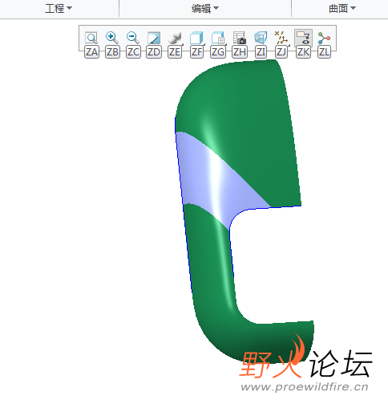Open the rendering options sphere icon
388x400 pixels.
pyautogui.click(x=175, y=38)
